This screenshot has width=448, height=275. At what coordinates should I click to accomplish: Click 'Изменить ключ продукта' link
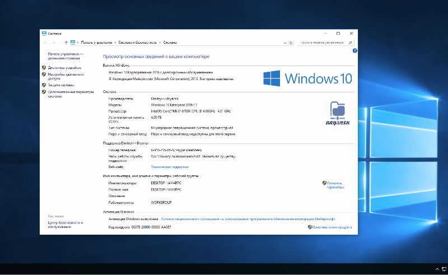click(332, 227)
